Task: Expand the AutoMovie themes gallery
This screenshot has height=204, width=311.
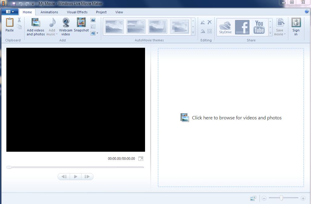Action: tap(193, 33)
